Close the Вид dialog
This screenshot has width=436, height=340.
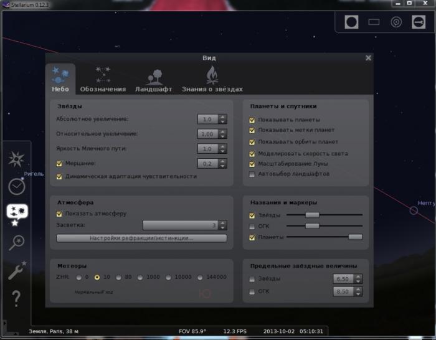tap(369, 58)
